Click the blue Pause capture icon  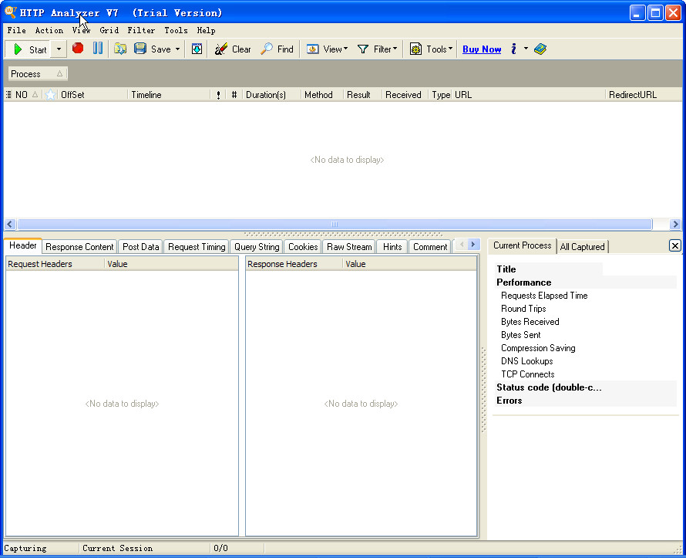click(98, 48)
